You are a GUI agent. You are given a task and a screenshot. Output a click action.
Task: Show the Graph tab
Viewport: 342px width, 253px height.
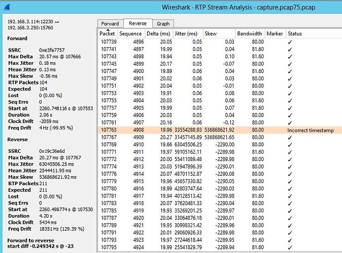163,23
